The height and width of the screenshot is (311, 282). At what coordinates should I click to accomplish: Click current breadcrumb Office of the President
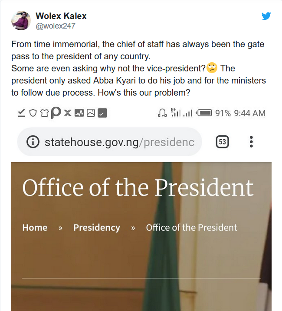(x=191, y=228)
